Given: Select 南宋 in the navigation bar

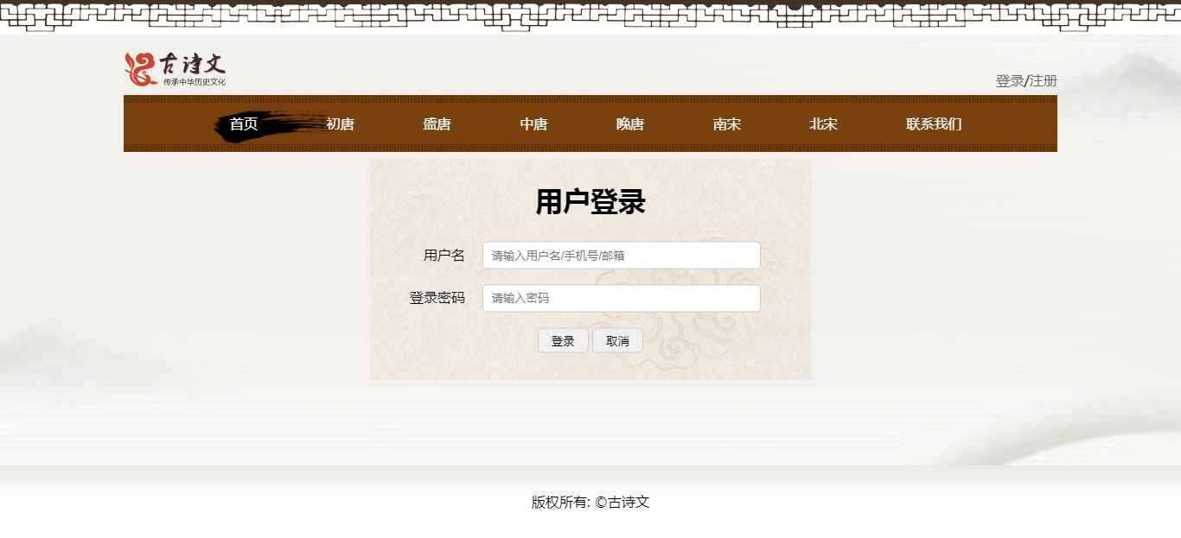Looking at the screenshot, I should coord(727,123).
